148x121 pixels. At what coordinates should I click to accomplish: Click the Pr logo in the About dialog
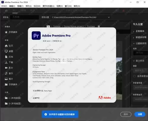point(36,36)
